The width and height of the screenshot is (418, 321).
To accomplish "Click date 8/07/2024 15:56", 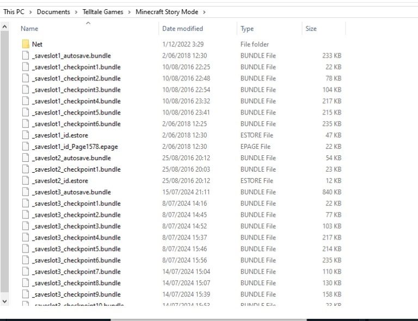I will pyautogui.click(x=185, y=260).
